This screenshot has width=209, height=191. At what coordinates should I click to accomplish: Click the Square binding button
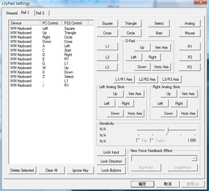tap(107, 23)
